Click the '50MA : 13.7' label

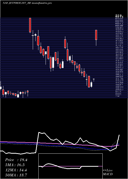click(16, 175)
